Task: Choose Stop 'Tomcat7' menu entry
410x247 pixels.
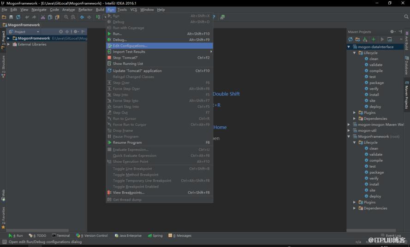Action: coord(160,58)
